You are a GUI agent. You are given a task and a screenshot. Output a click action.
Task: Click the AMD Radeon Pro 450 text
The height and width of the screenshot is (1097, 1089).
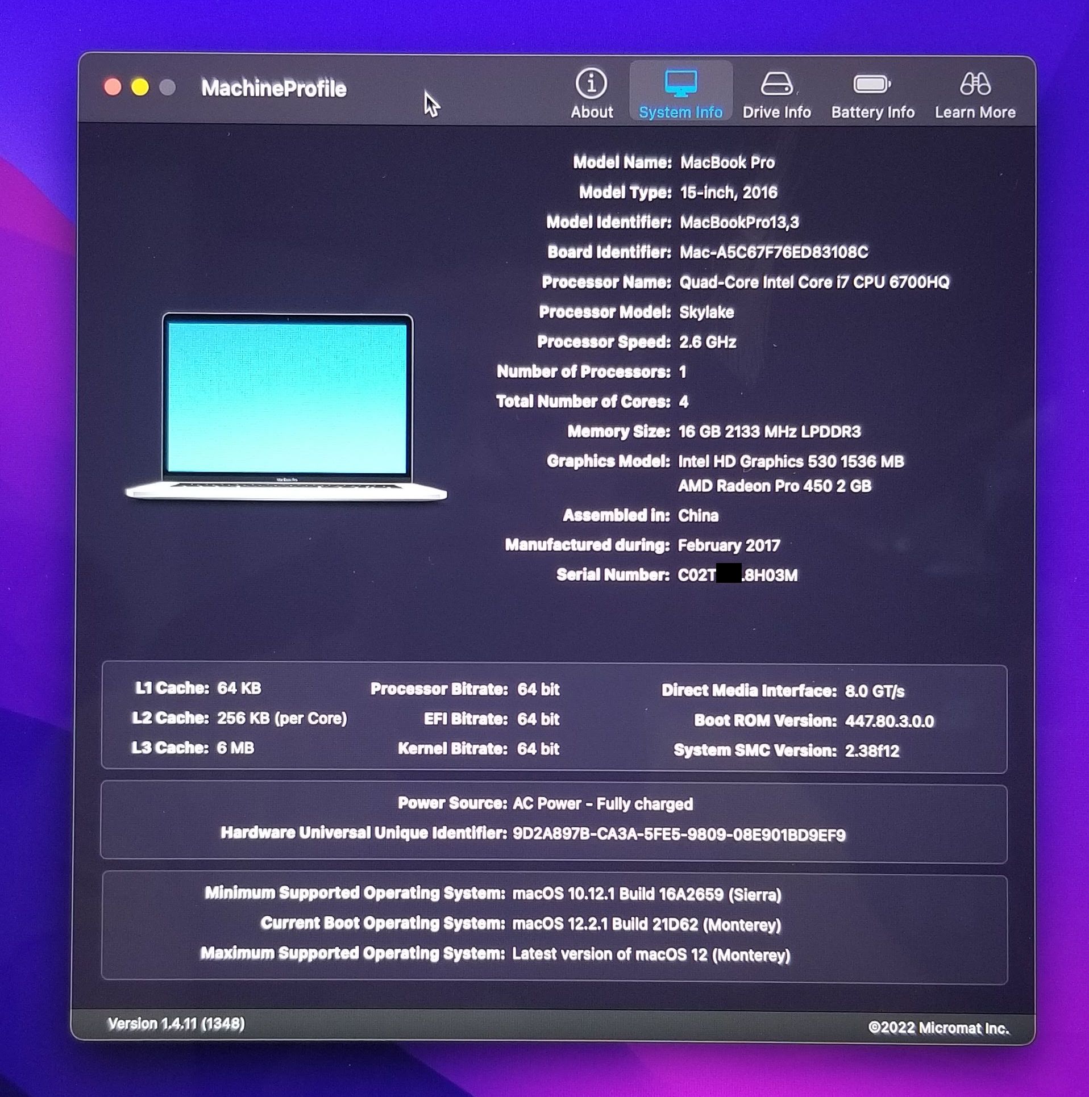tap(774, 486)
